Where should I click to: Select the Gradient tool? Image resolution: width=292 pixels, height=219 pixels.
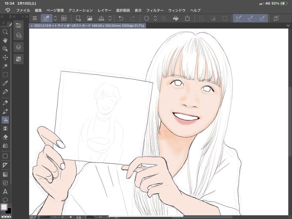tap(5, 174)
